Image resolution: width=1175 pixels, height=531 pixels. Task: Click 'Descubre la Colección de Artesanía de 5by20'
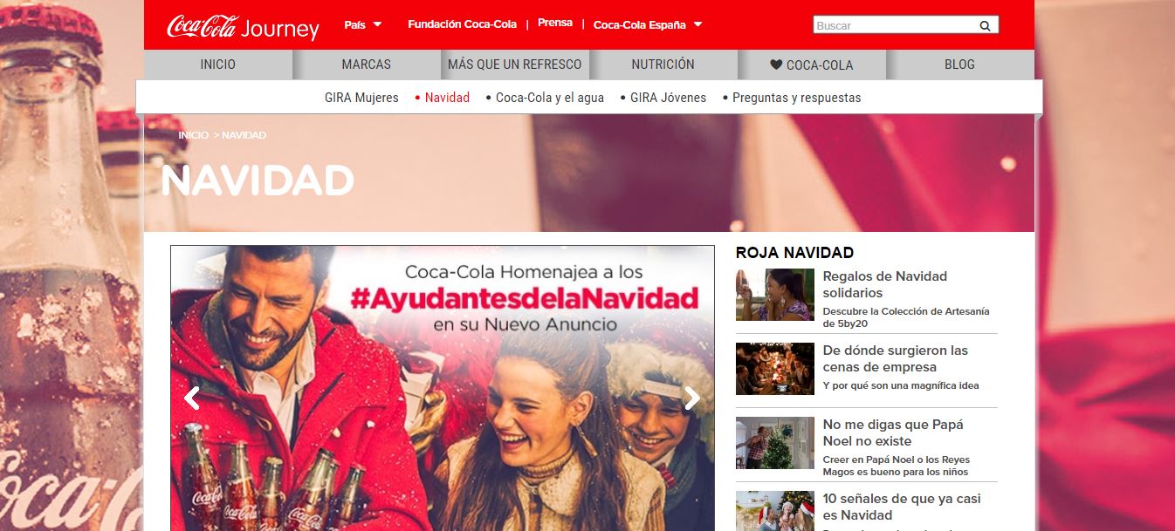906,317
